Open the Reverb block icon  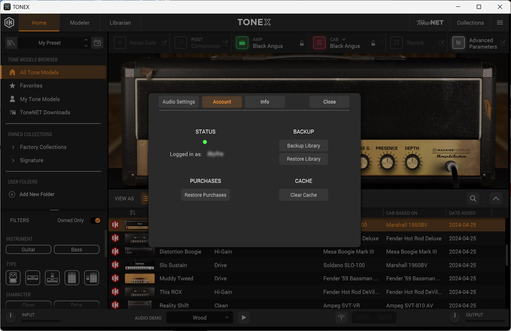[396, 42]
